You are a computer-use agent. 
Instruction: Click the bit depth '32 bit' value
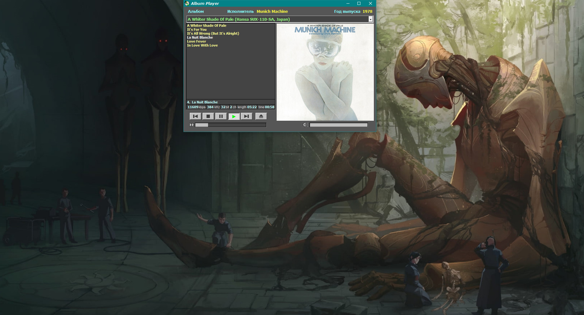pyautogui.click(x=225, y=107)
